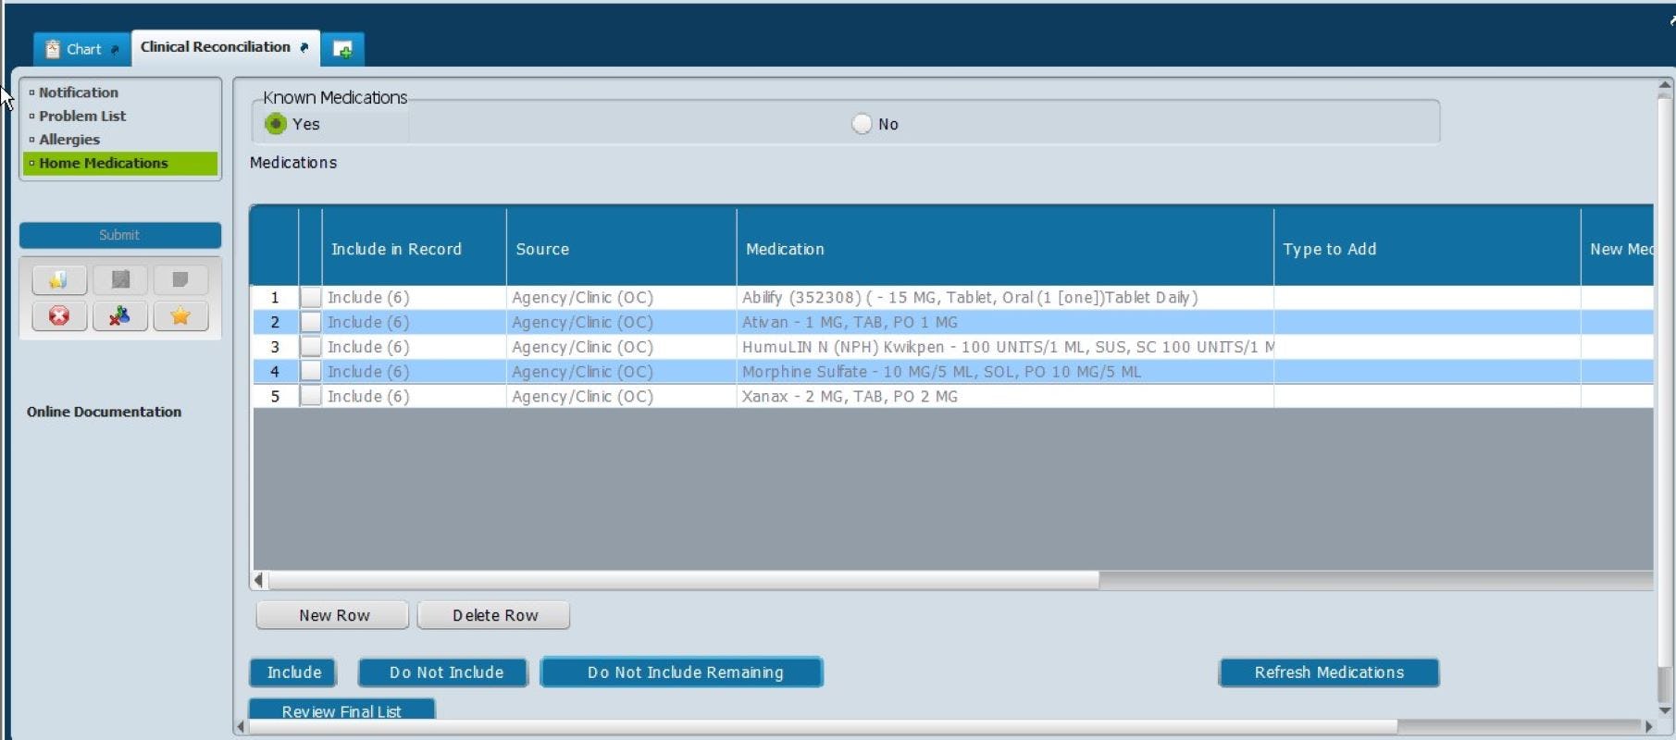This screenshot has width=1676, height=740.
Task: Click the pin icon on Clinical Reconciliation tab
Action: click(304, 47)
